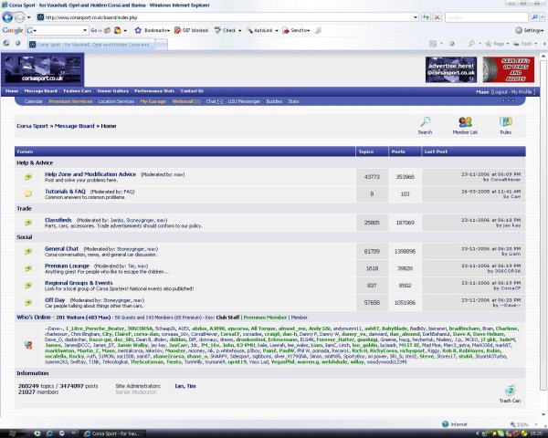Viewport: 548px width, 438px height.
Task: Open the Google toolbar search box dropdown
Action: pos(85,30)
